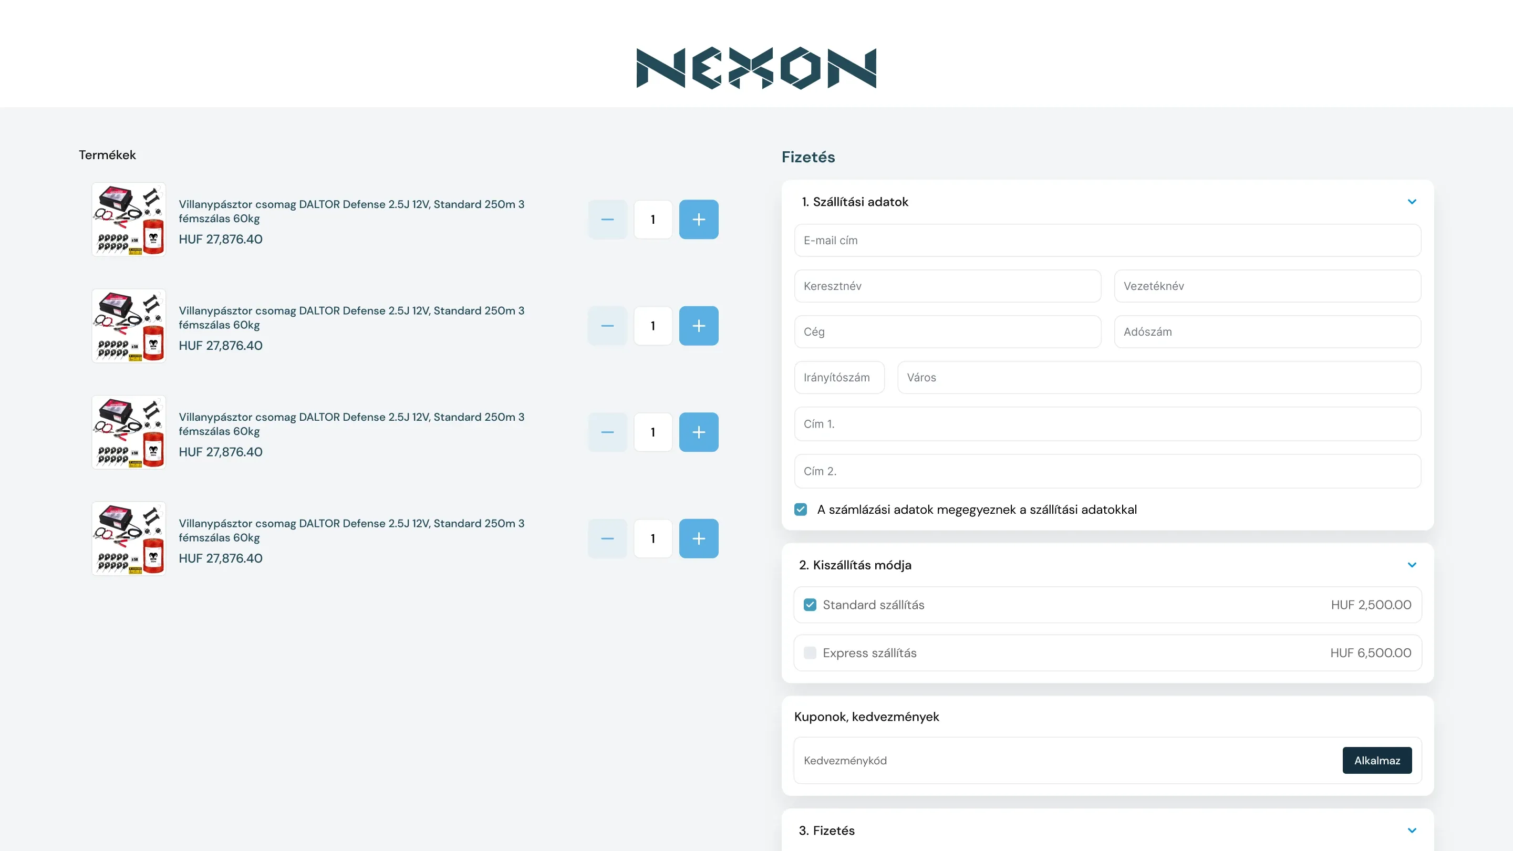The width and height of the screenshot is (1513, 851).
Task: Click the NEXON logo
Action: tap(756, 68)
